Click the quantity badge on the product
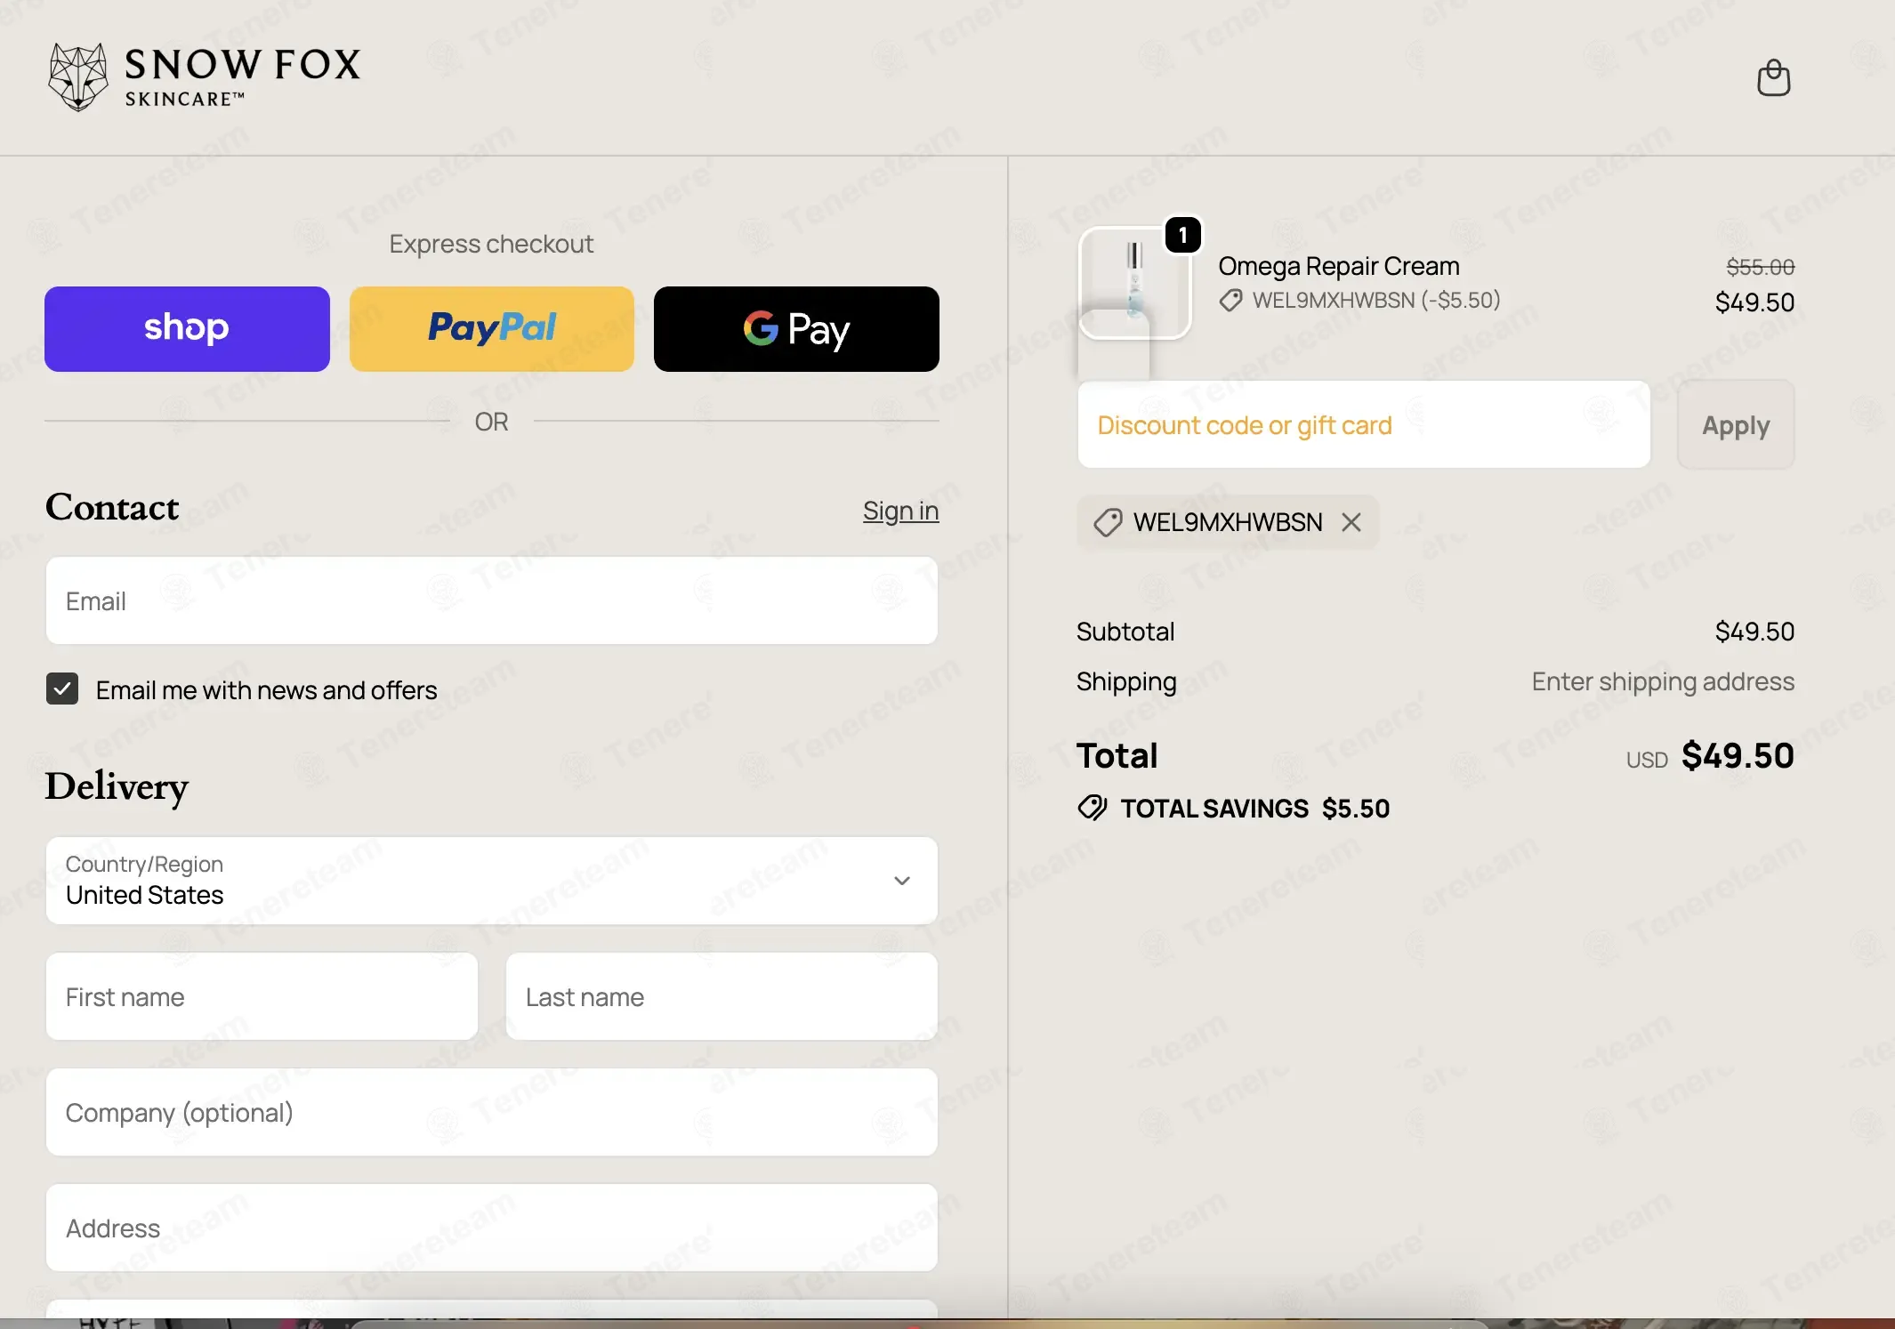Viewport: 1895px width, 1329px height. (x=1183, y=235)
